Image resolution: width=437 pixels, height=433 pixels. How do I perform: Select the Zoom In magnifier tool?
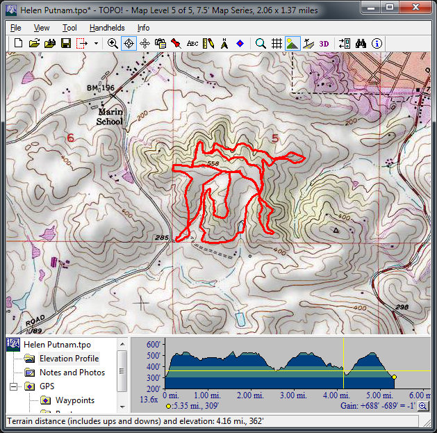(113, 43)
